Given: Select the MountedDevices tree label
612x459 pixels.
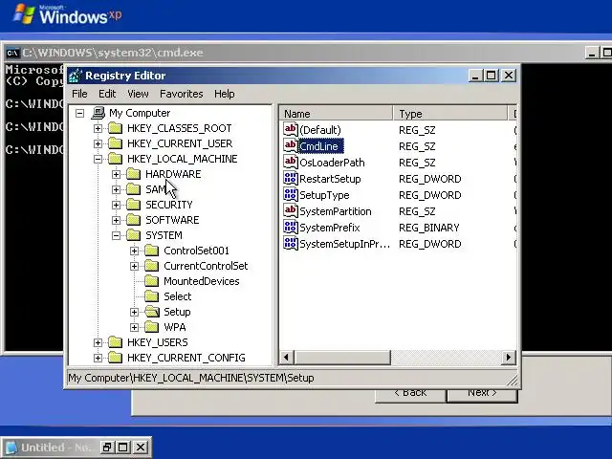Looking at the screenshot, I should 202,281.
